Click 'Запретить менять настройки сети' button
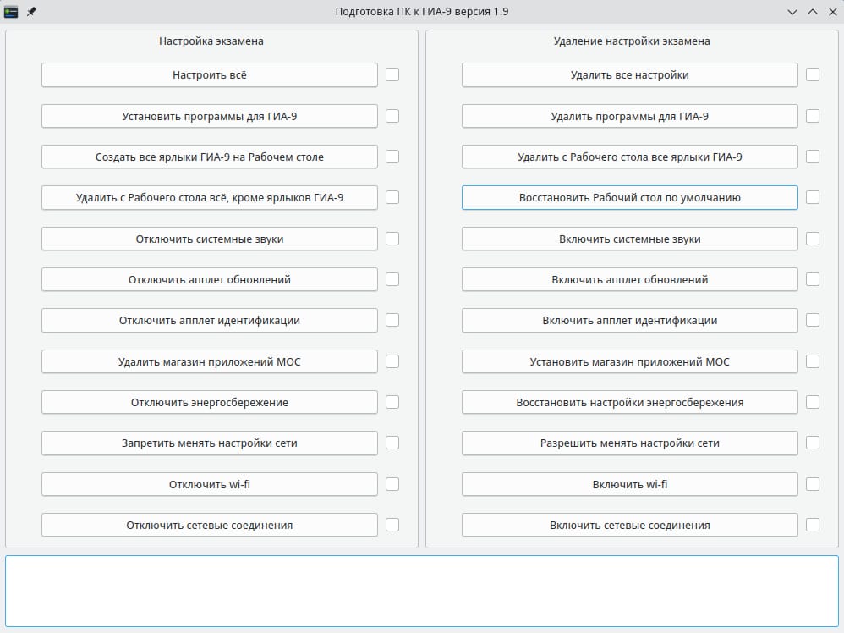The image size is (844, 633). (210, 443)
